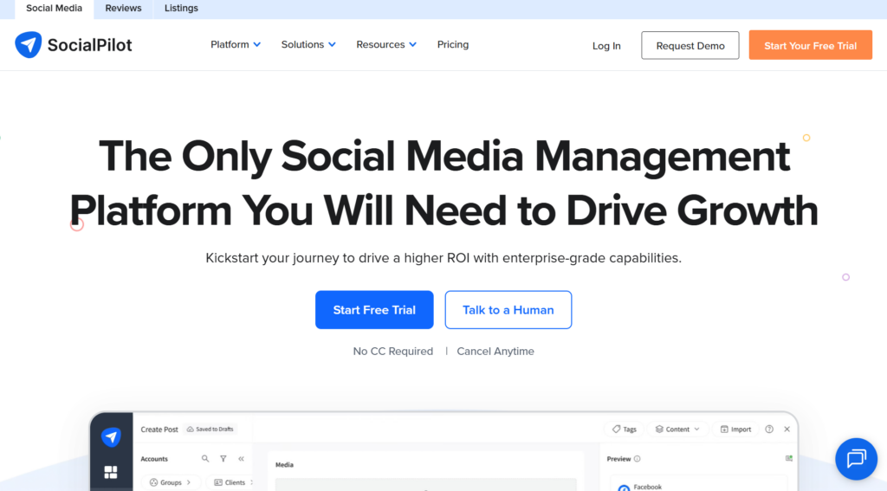Viewport: 887px width, 491px height.
Task: Click the "Cancel Anytime" text
Action: point(495,352)
